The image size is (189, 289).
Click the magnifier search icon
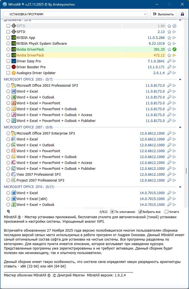coord(8,212)
